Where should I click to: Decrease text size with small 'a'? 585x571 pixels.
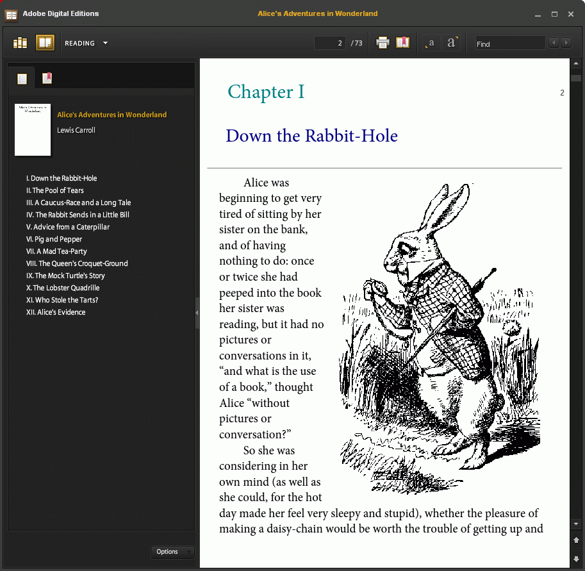coord(430,44)
